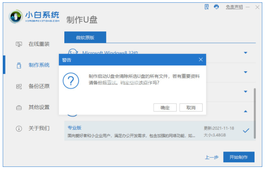Click the 其他设置 briefcase icon
The height and width of the screenshot is (170, 265).
(19, 107)
